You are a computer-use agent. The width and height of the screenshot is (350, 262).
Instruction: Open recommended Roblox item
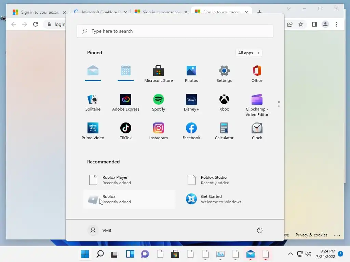tap(130, 199)
